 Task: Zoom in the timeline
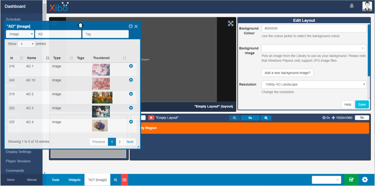point(266,118)
